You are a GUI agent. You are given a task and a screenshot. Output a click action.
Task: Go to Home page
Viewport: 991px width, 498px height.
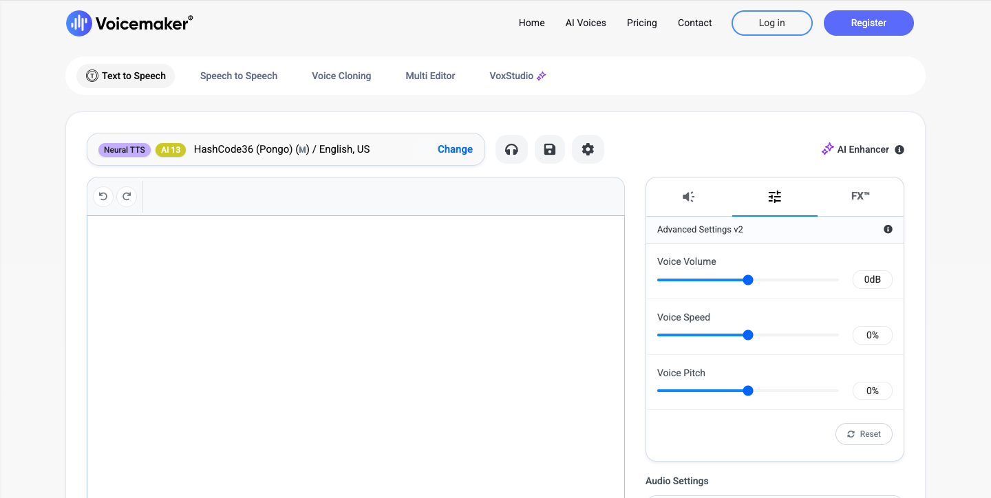click(531, 23)
